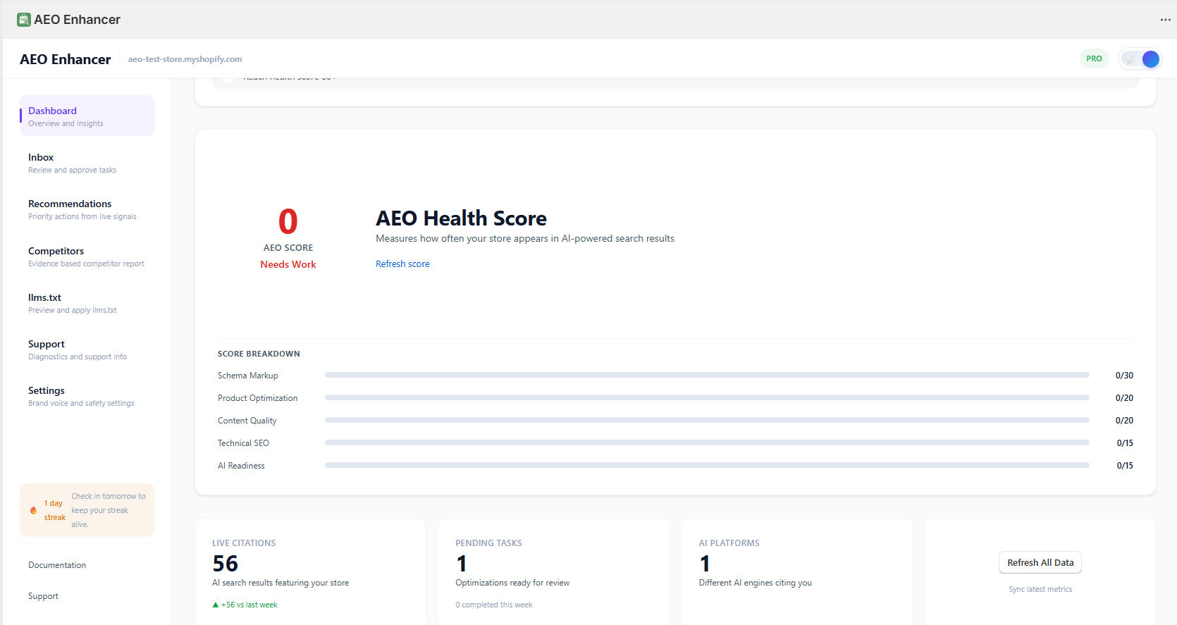This screenshot has width=1177, height=625.
Task: Click the AI Platforms card value
Action: tap(705, 564)
